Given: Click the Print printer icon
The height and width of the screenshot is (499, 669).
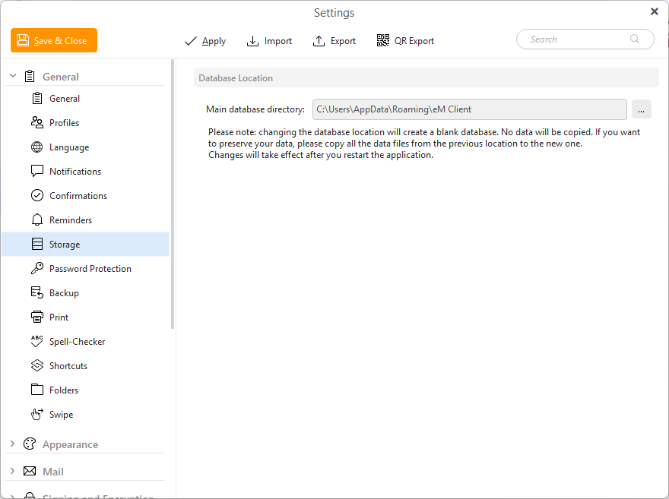Looking at the screenshot, I should 37,317.
